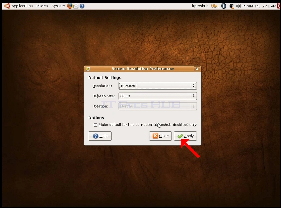Click the user switcher arrow icon
This screenshot has width=281, height=208.
pyautogui.click(x=214, y=6)
